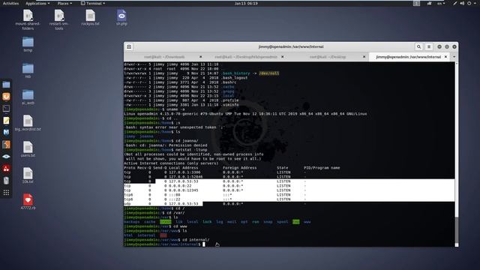Expand the terminal tab list arrow
The height and width of the screenshot is (270, 480).
(x=454, y=57)
